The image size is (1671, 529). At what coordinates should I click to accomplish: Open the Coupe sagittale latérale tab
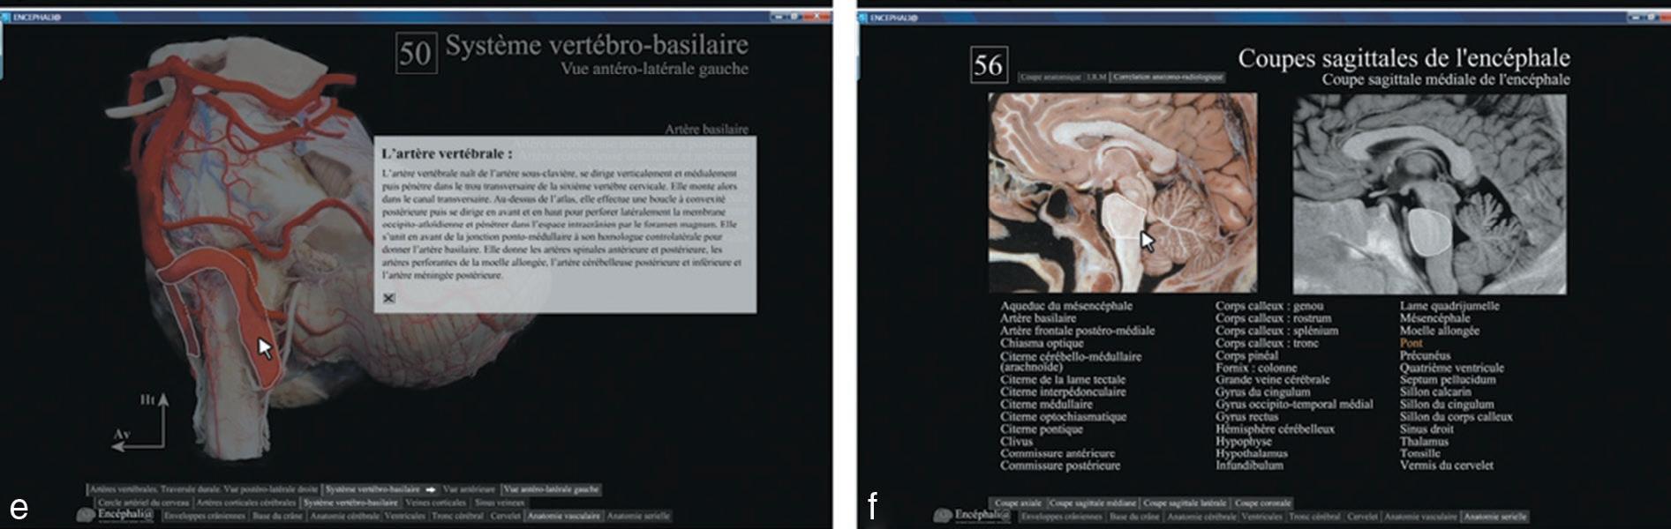click(1186, 503)
